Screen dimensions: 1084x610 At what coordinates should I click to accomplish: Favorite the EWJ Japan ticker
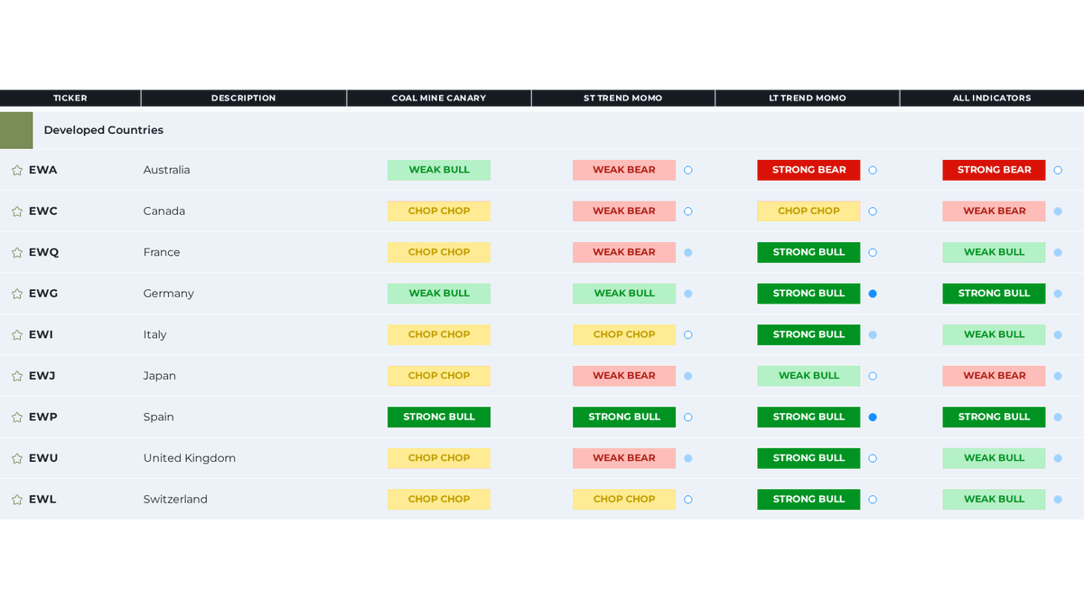[x=16, y=375]
